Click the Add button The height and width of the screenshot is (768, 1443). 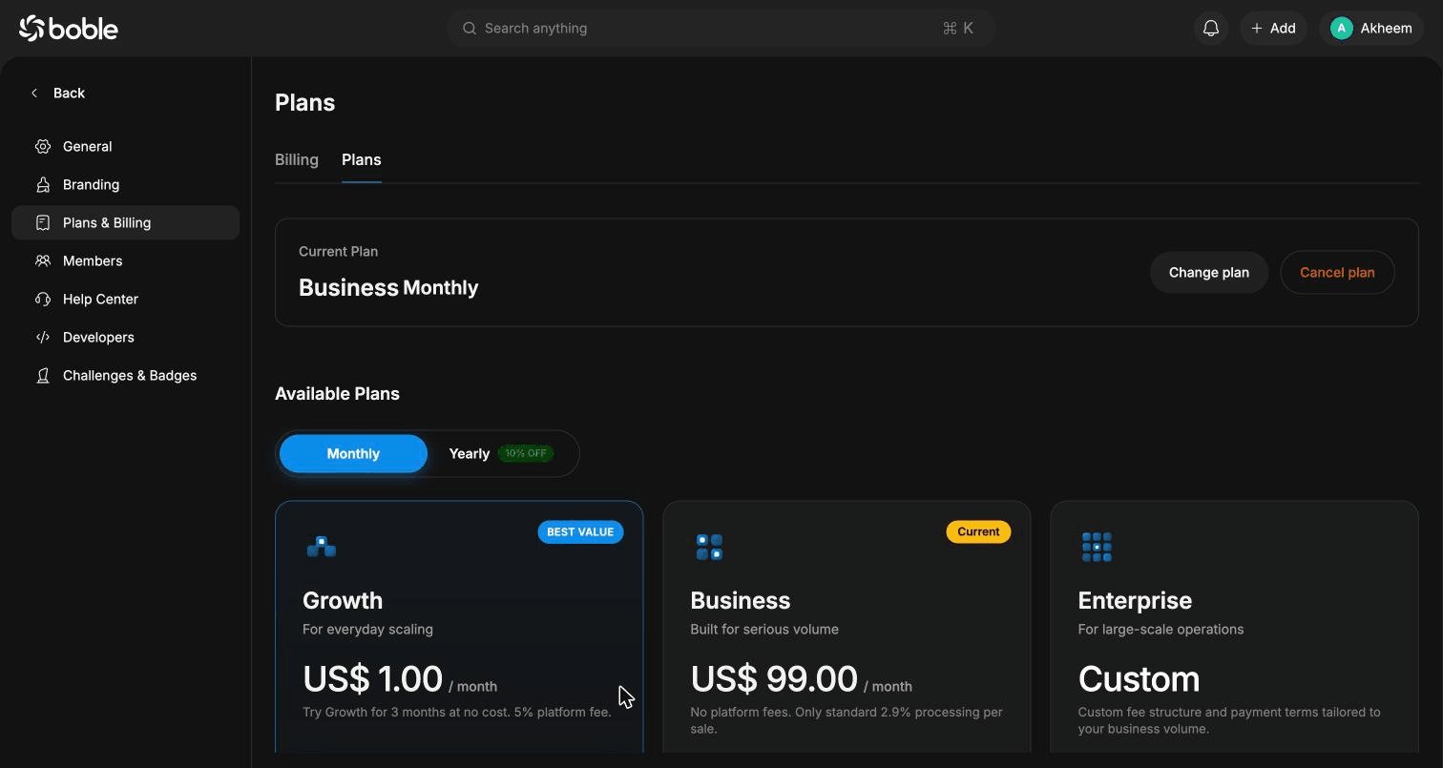[x=1273, y=29]
